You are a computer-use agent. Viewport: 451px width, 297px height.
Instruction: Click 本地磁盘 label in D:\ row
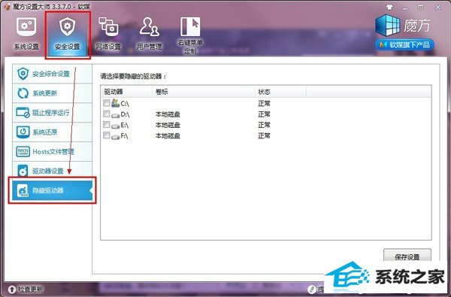[x=168, y=114]
